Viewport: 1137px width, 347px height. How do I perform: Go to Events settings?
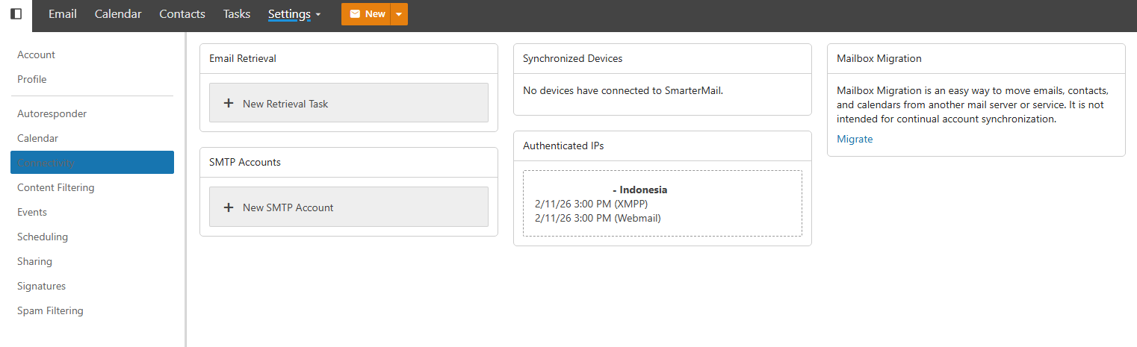coord(32,212)
